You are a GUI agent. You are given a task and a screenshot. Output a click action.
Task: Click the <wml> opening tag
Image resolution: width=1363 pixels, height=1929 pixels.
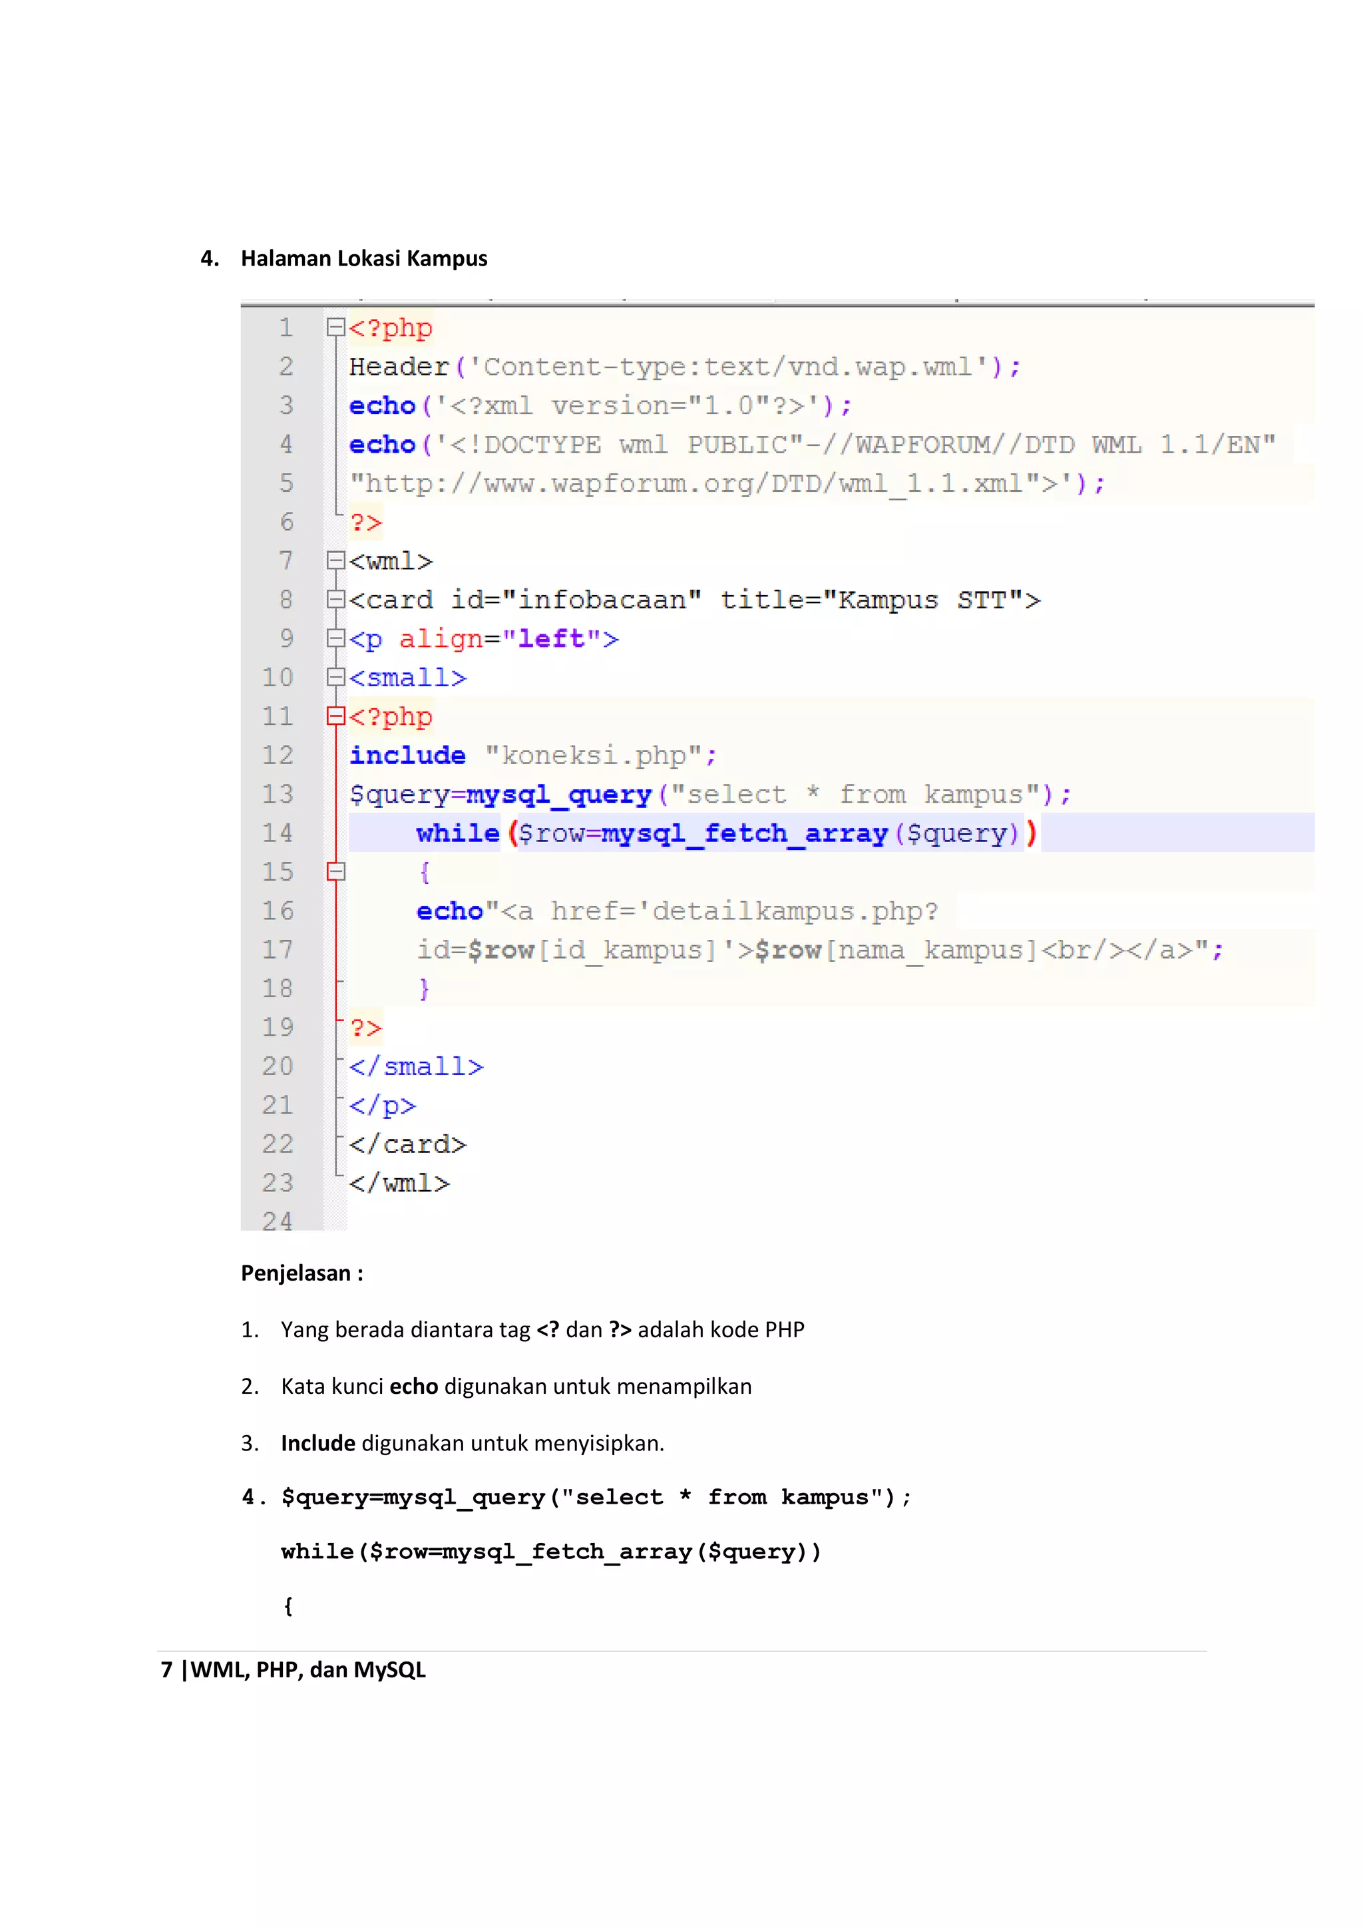391,561
